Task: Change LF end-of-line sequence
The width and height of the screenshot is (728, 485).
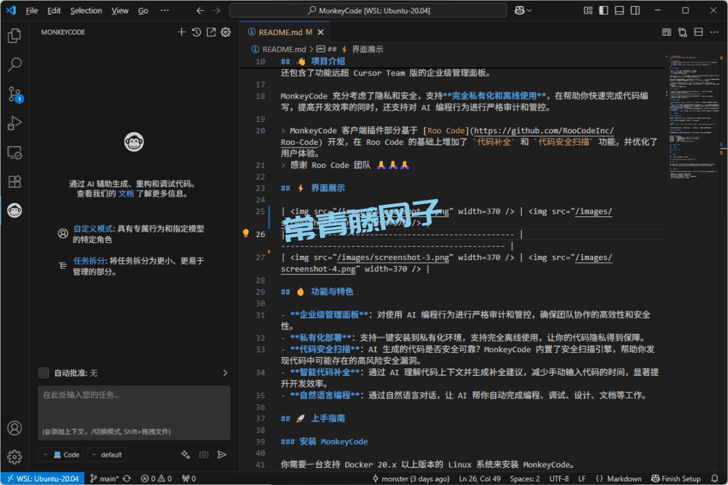Action: pyautogui.click(x=582, y=478)
